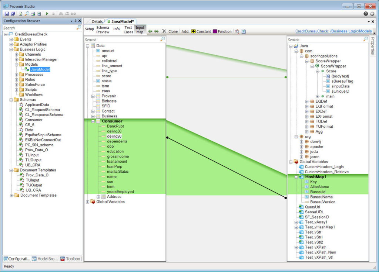Add a Function with purple button

click(x=222, y=31)
